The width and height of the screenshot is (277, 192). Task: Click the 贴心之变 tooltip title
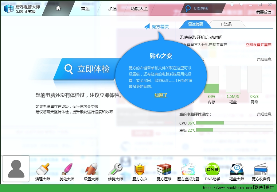(161, 56)
